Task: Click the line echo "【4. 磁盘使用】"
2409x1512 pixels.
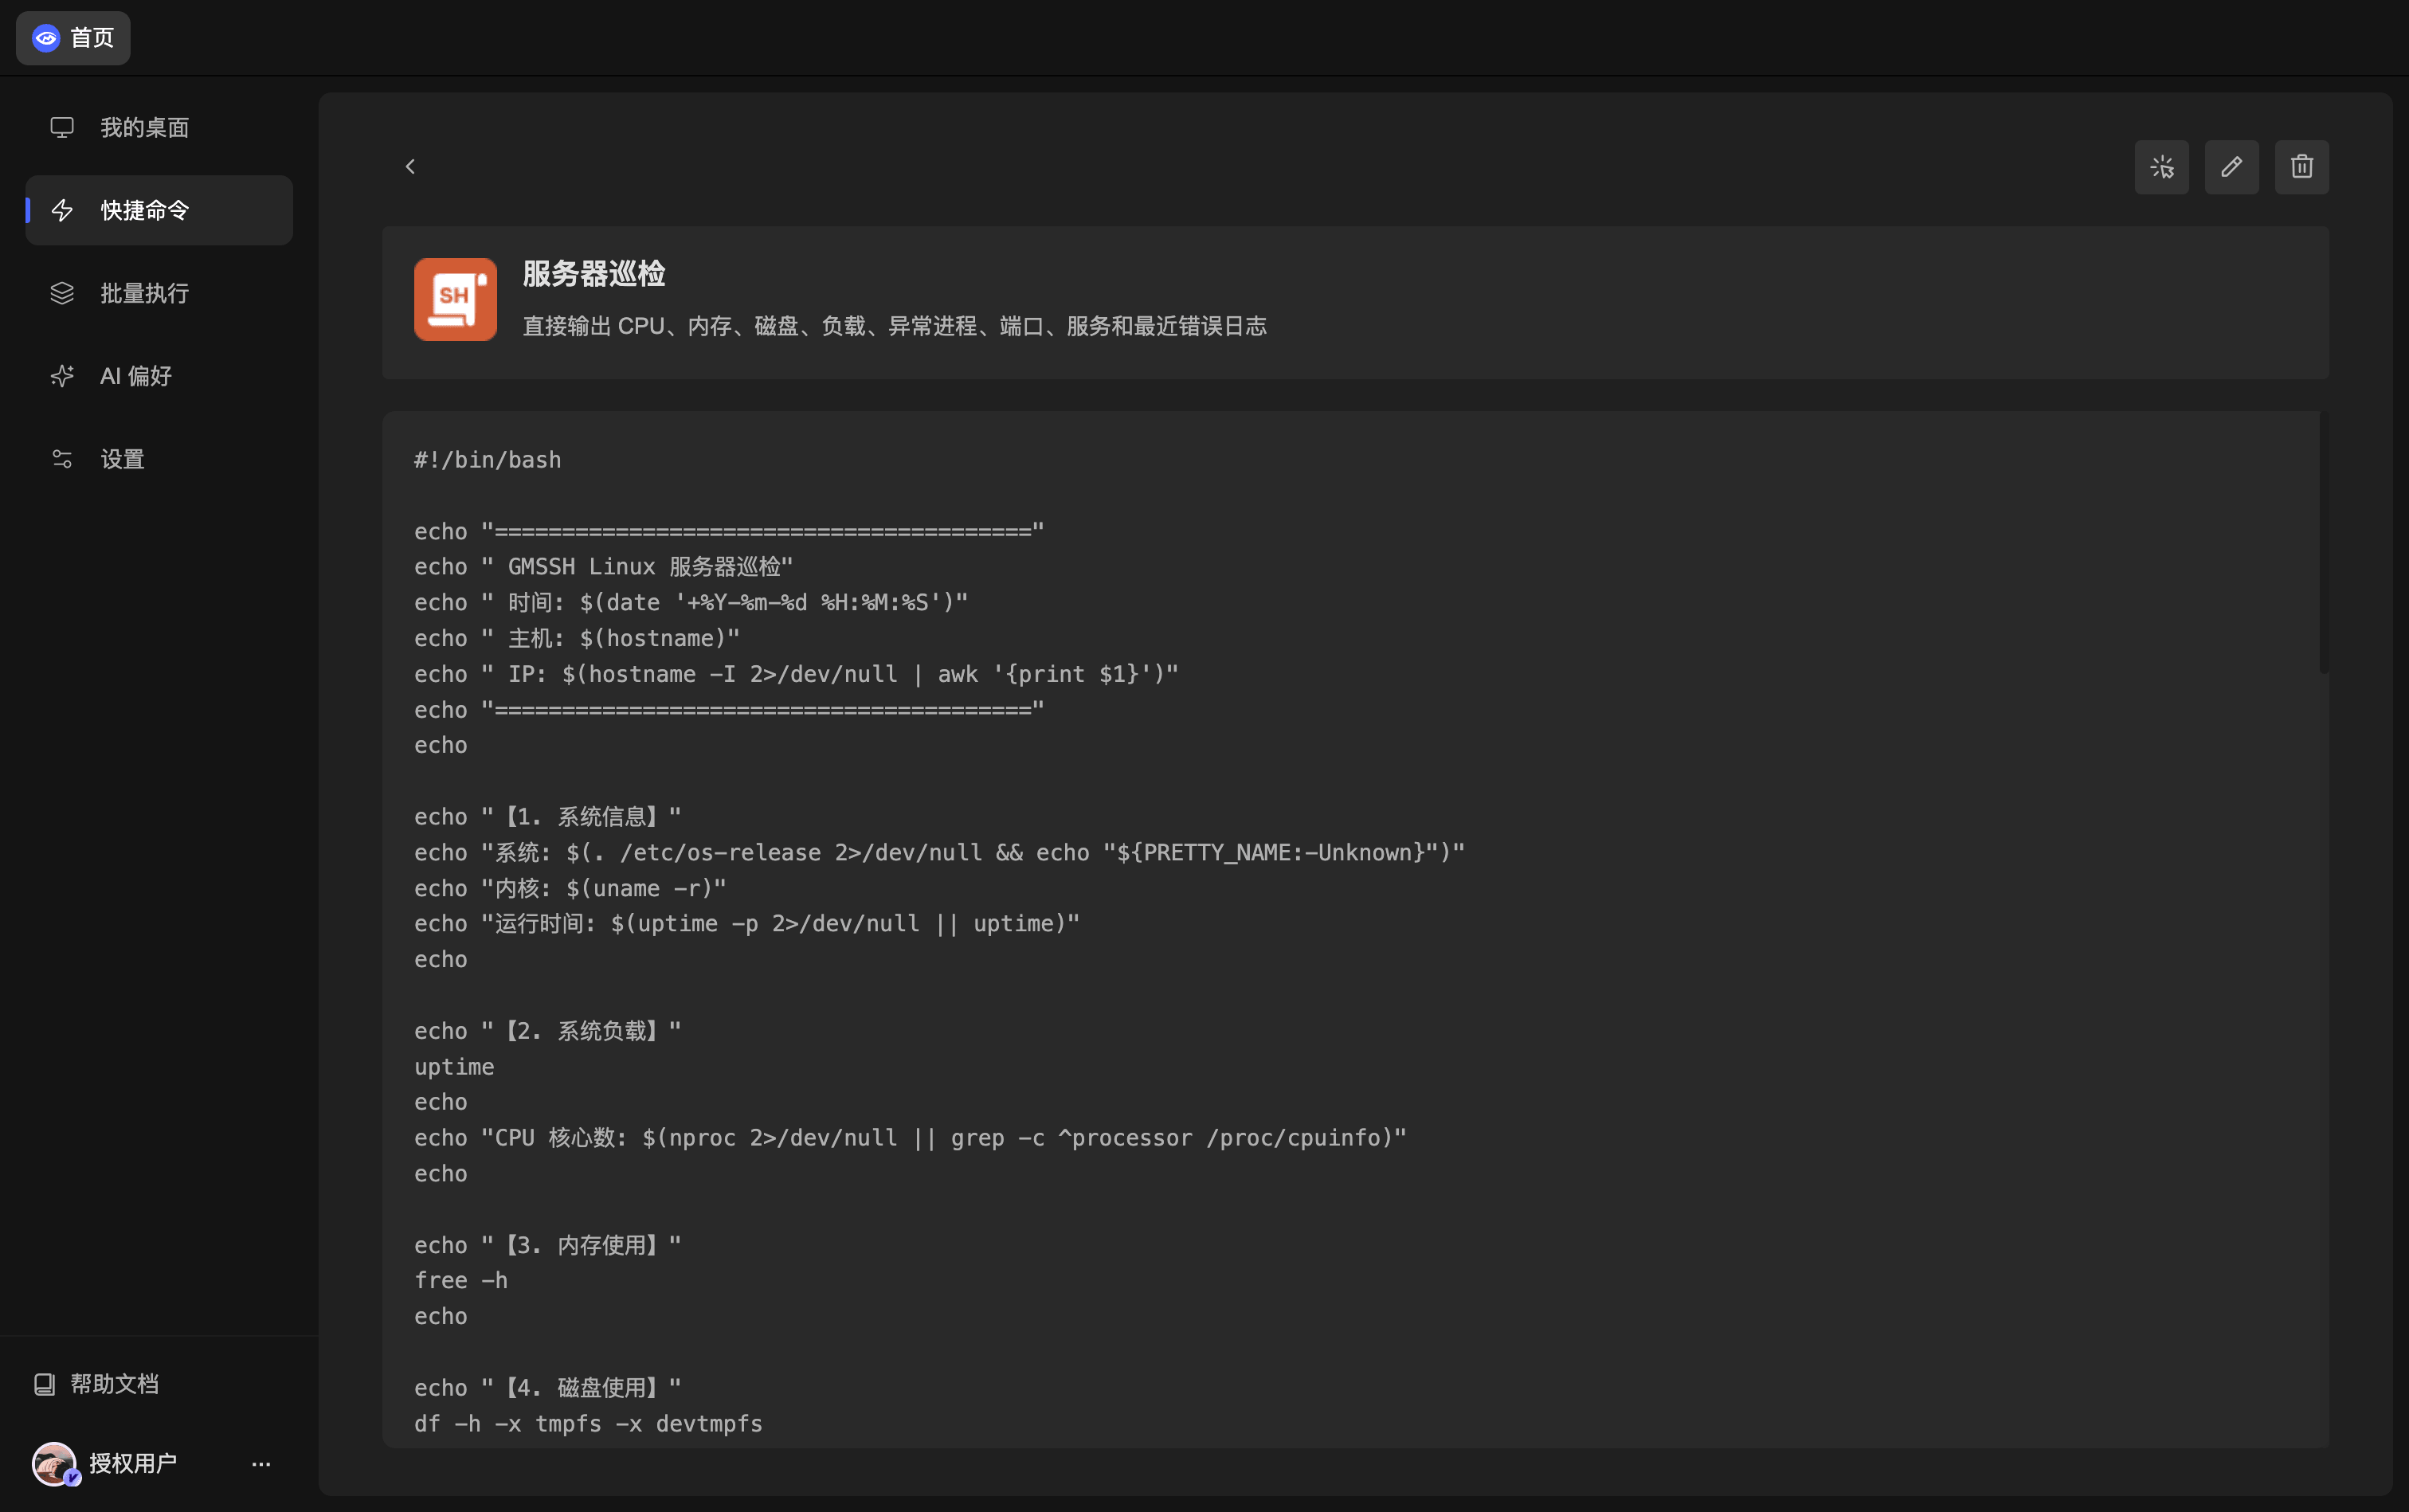Action: click(548, 1388)
